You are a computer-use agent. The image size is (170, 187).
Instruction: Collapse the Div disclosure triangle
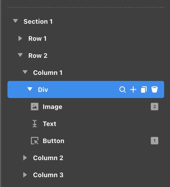tap(30, 89)
